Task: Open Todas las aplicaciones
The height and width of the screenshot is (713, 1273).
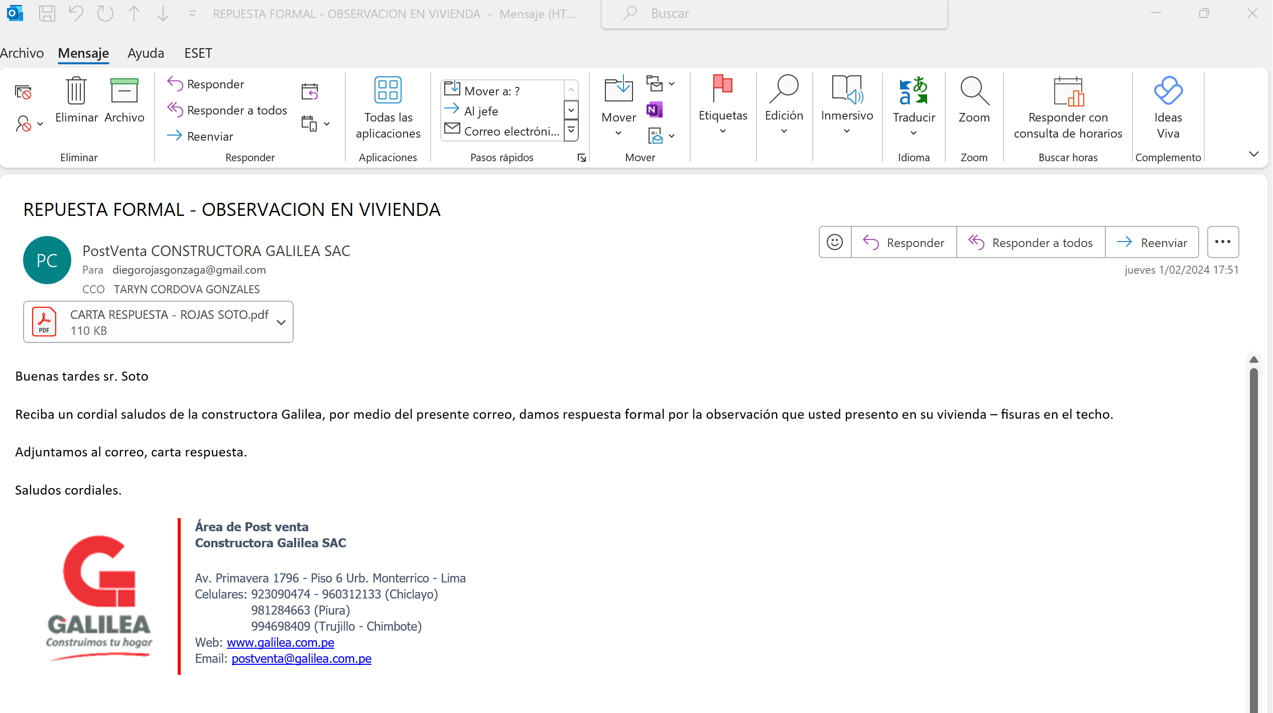Action: pos(388,108)
